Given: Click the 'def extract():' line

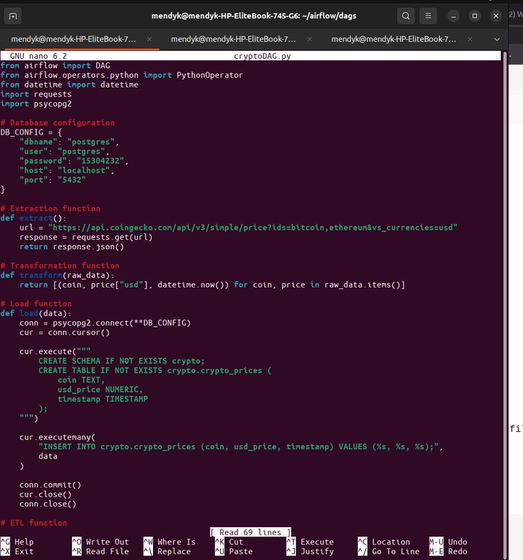Looking at the screenshot, I should 33,219.
